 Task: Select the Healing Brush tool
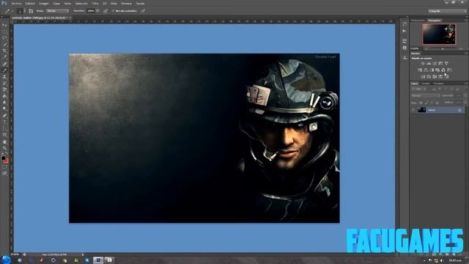point(4,64)
